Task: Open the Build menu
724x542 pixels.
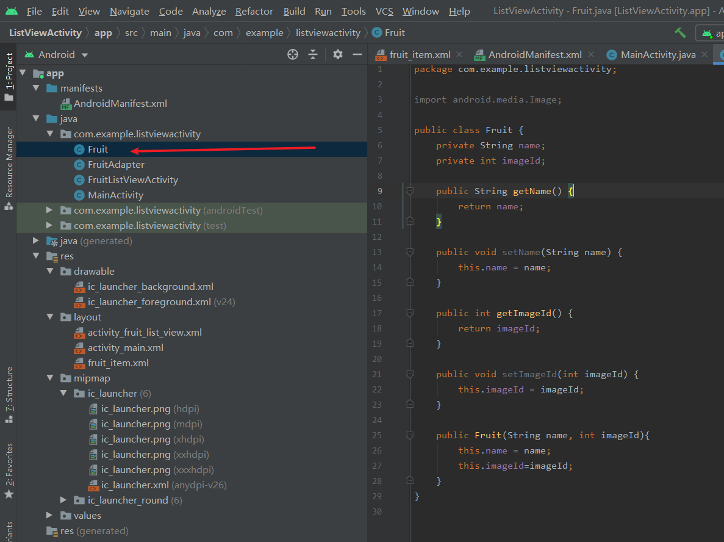Action: (294, 11)
